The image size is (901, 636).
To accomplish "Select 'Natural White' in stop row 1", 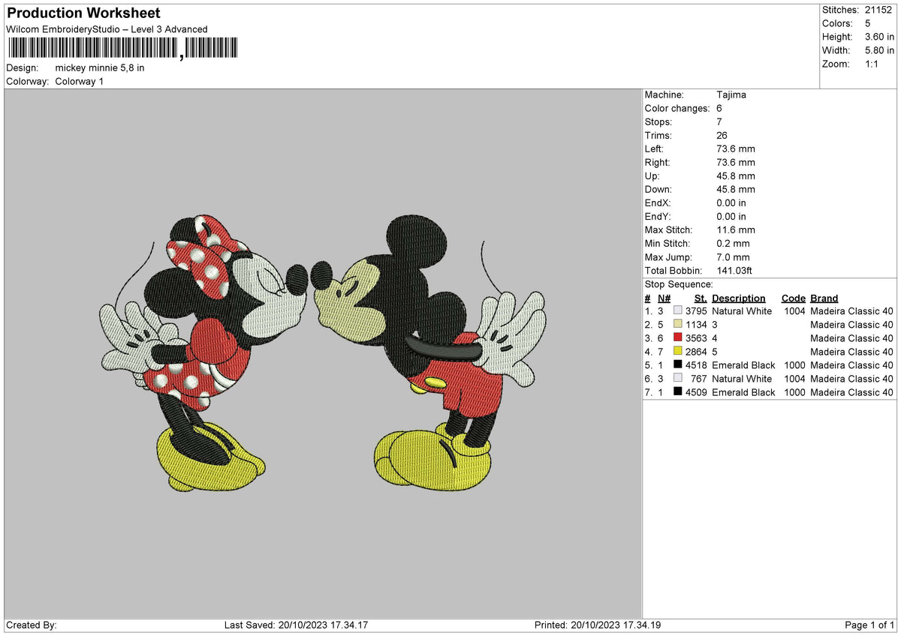I will pyautogui.click(x=742, y=311).
